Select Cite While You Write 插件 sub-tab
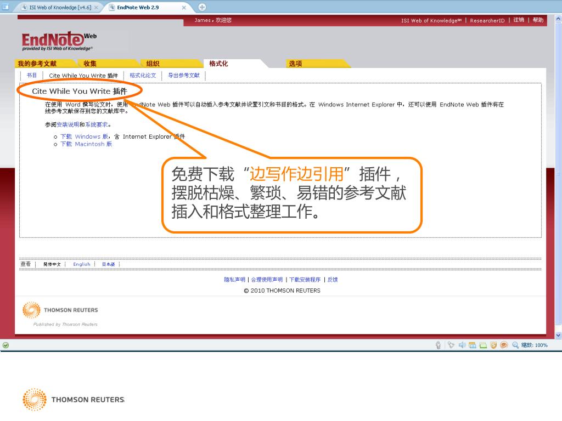Viewport: 562px width, 421px height. tap(83, 76)
